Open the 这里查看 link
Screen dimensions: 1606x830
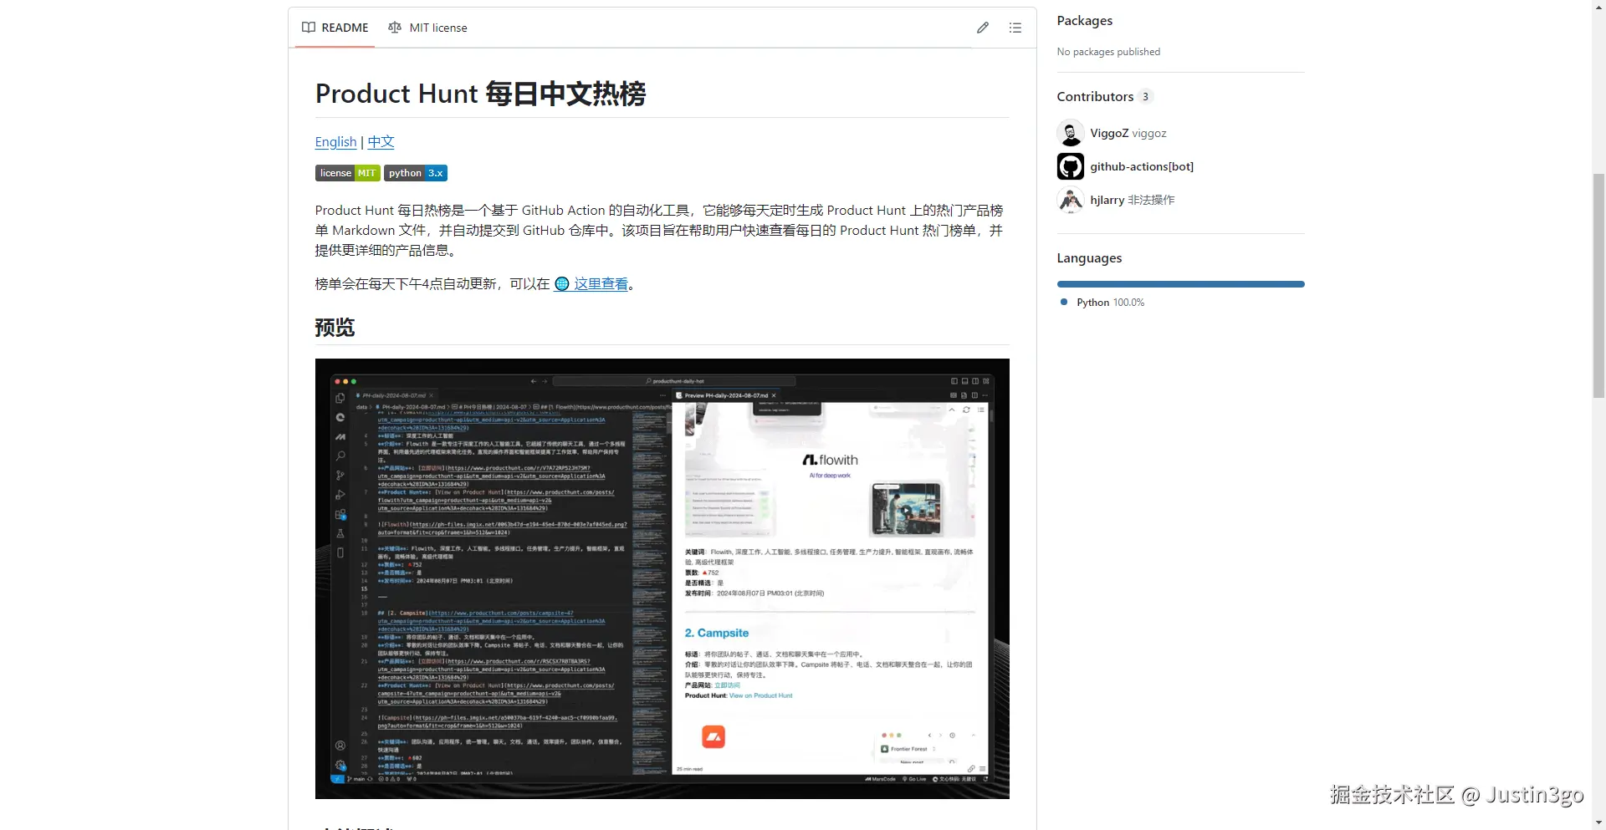coord(601,284)
